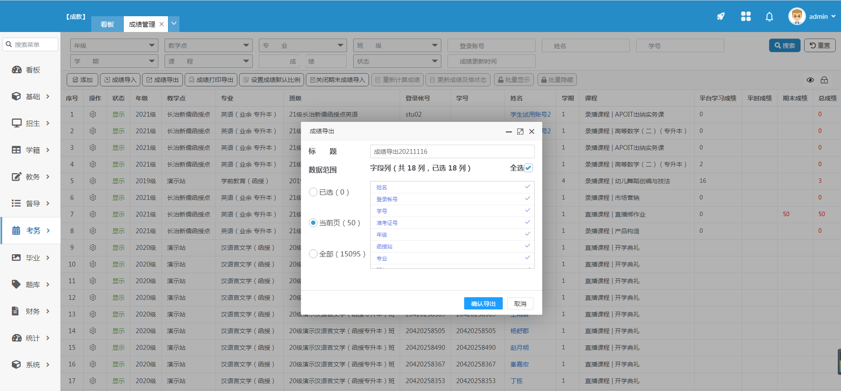
Task: Click the lock icon above the table
Action: [x=824, y=80]
